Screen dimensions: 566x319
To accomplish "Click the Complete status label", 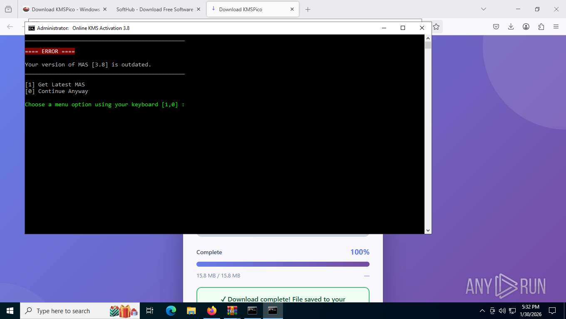I will pos(209,252).
